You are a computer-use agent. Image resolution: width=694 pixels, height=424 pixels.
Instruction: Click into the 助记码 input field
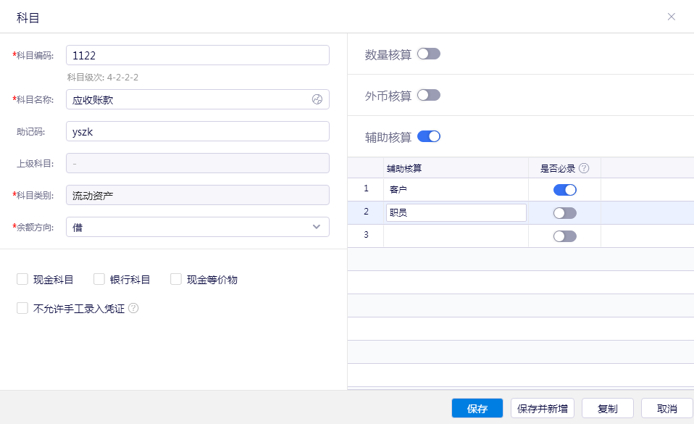[x=197, y=131]
